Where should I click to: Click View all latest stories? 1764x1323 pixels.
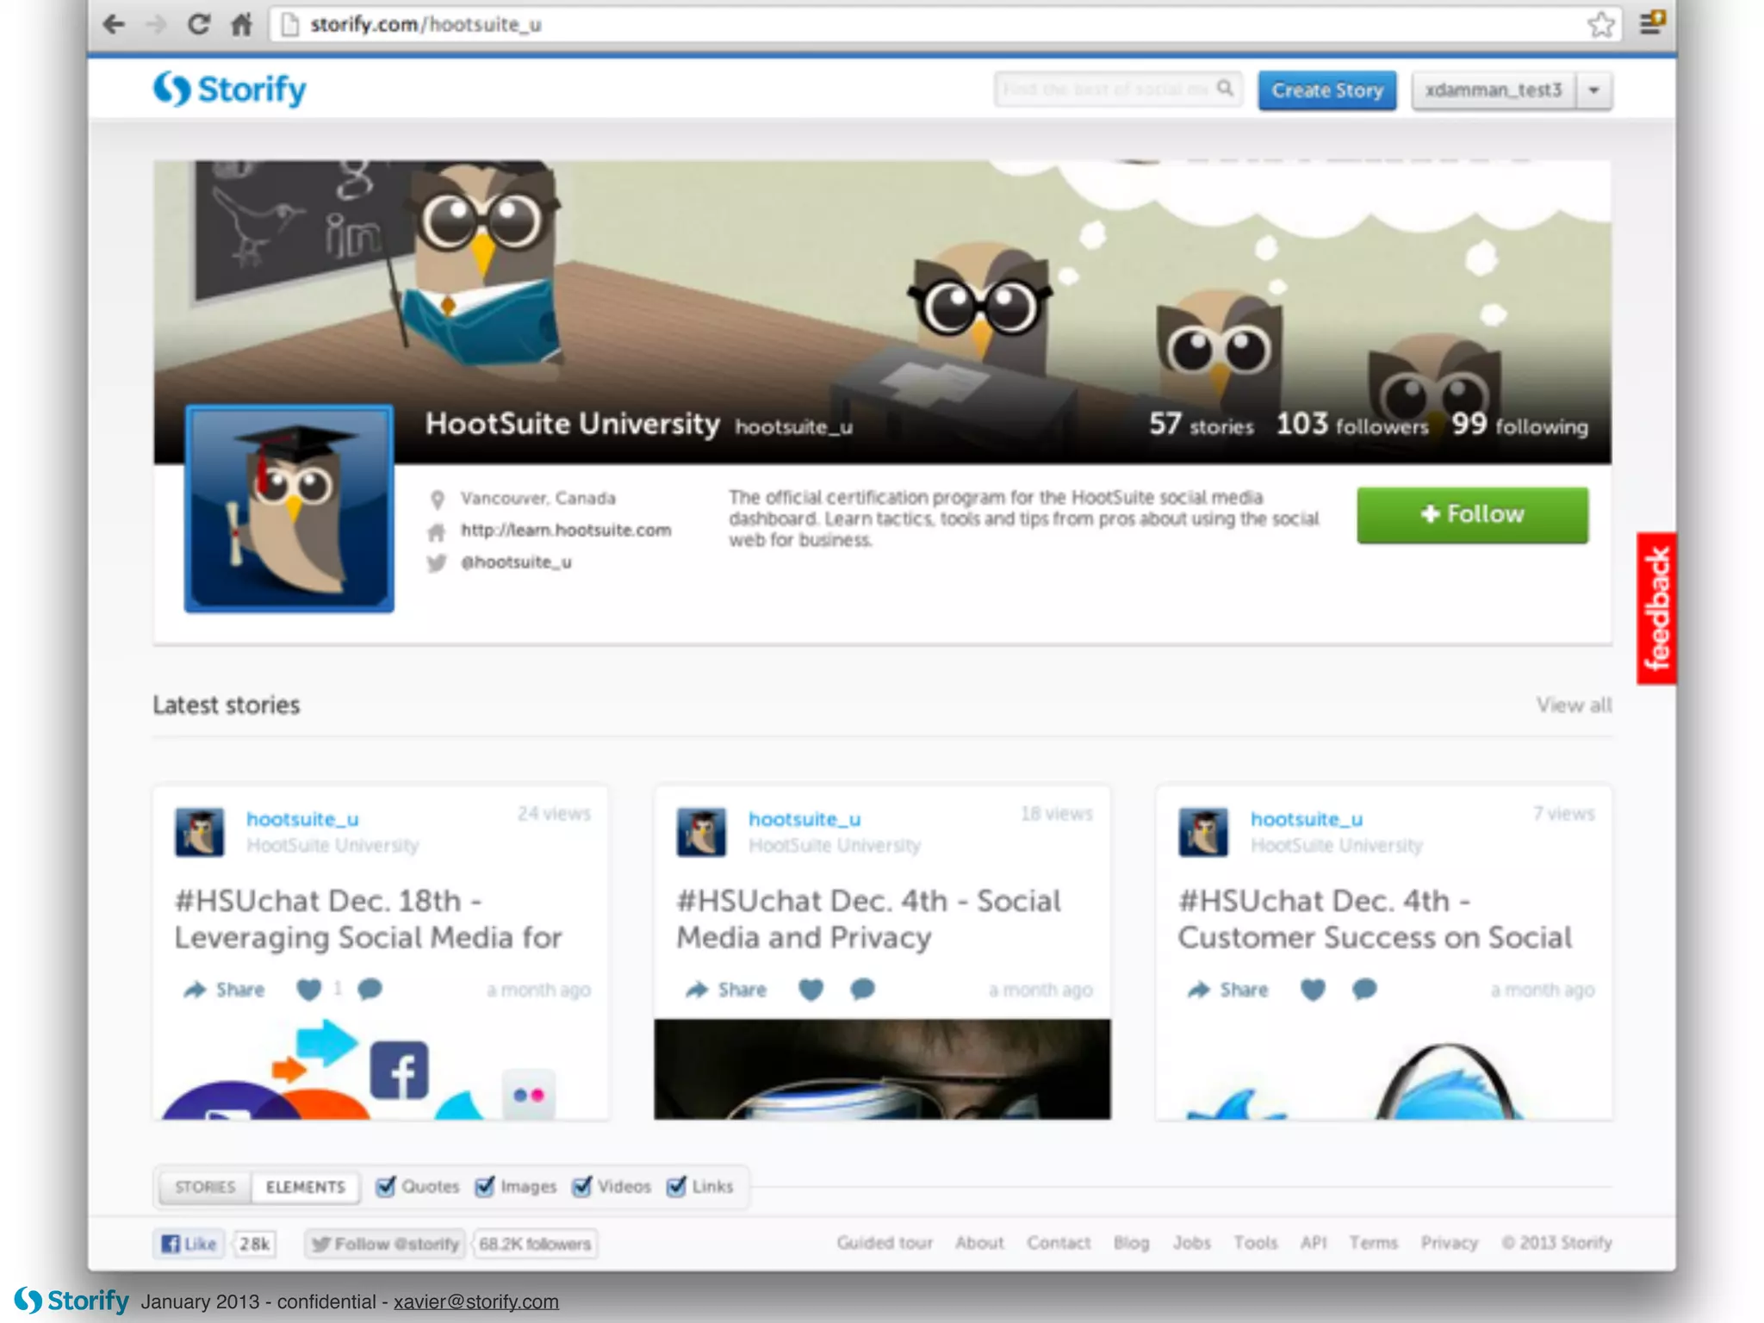(1574, 705)
